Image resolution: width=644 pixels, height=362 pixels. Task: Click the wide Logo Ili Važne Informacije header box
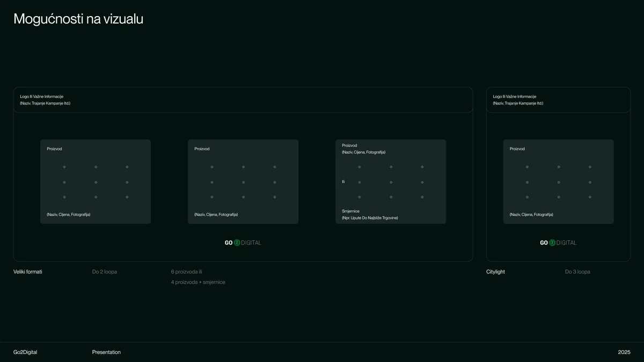coord(243,100)
